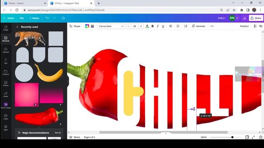Collapse the side panel handle
The image size is (264, 148).
[x=68, y=81]
